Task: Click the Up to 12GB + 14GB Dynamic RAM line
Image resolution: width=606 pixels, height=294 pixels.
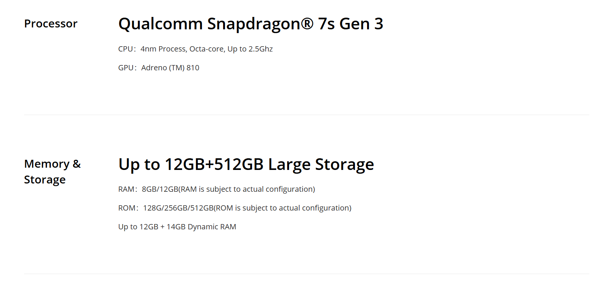Action: click(177, 227)
